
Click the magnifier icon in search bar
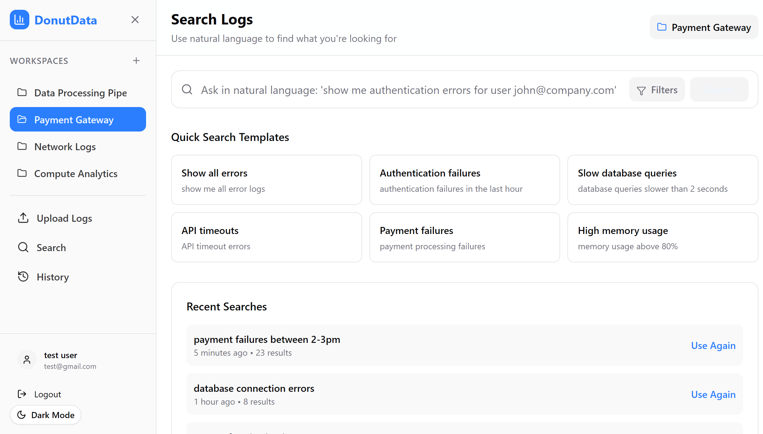click(x=187, y=90)
